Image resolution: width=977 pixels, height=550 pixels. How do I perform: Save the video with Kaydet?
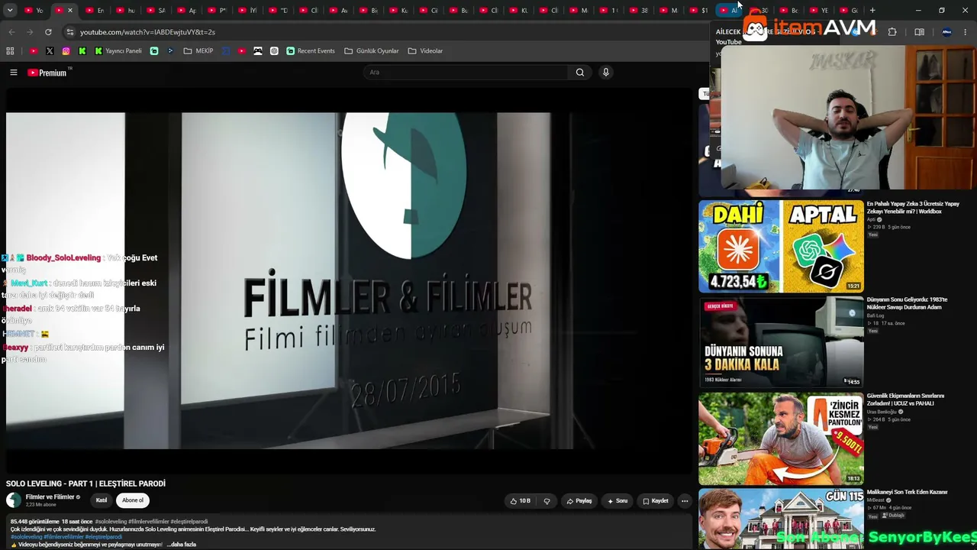pyautogui.click(x=656, y=501)
